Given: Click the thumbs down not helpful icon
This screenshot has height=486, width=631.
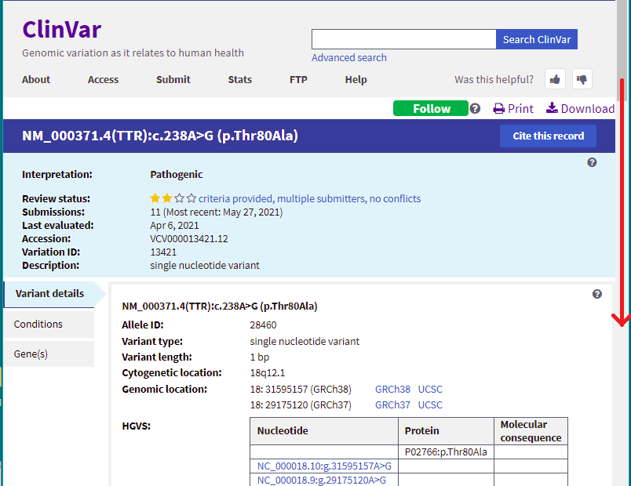Looking at the screenshot, I should (x=582, y=79).
